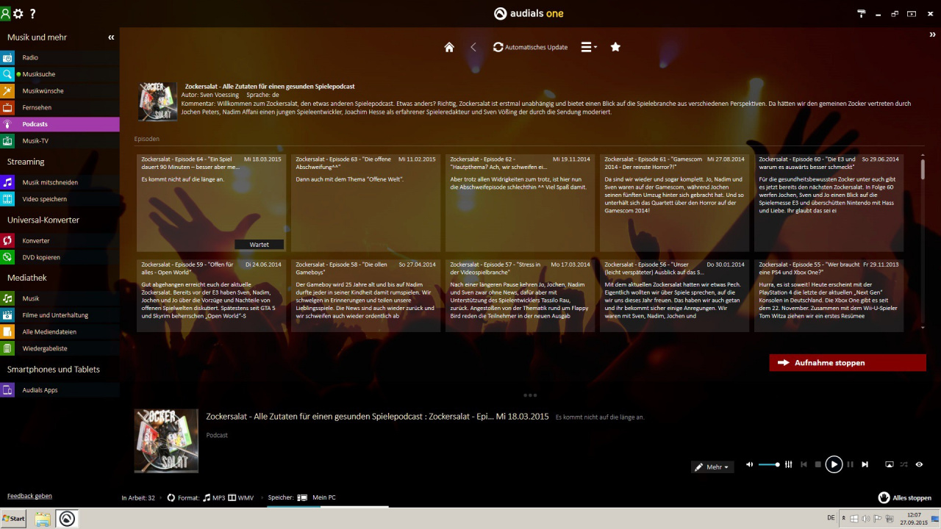Open Filme und Unterhaltung

tap(60, 315)
